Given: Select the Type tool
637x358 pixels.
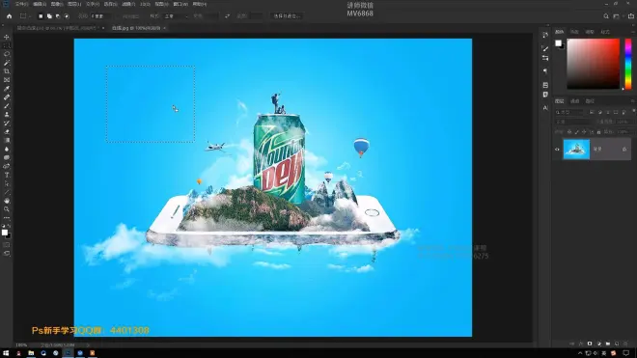Looking at the screenshot, I should tap(7, 175).
